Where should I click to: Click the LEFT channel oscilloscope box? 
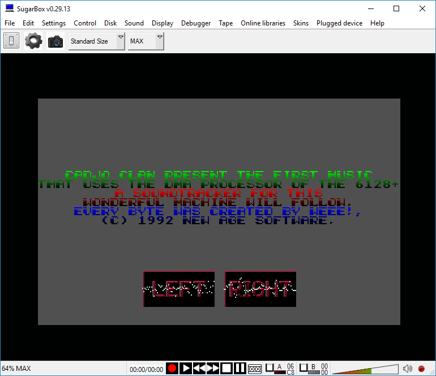[179, 289]
